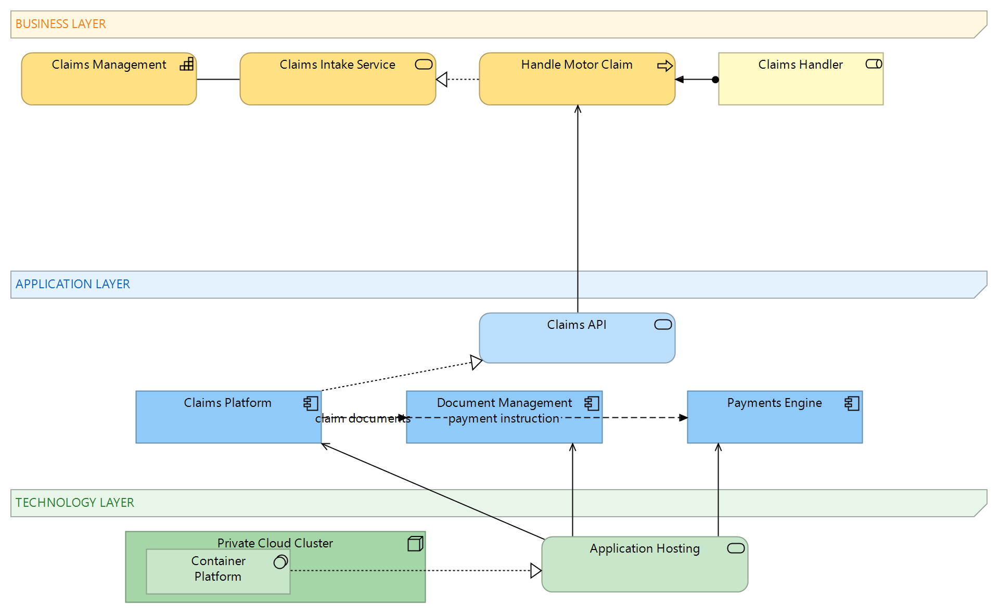Select the Container Platform label
This screenshot has width=999, height=614.
coord(218,569)
